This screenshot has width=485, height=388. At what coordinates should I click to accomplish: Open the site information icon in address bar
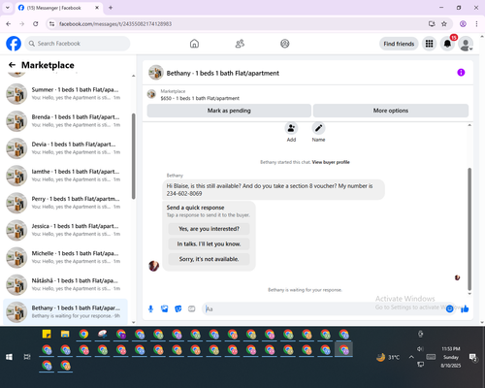click(51, 24)
